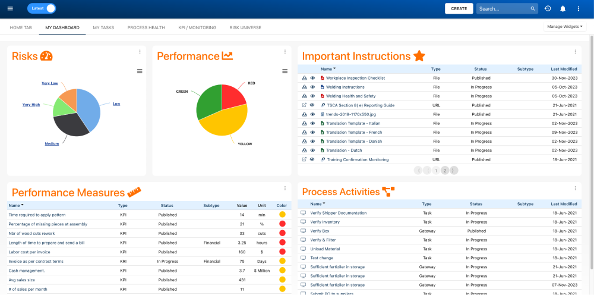Viewport: 594px width, 295px height.
Task: Download Workplace Inspection Checklist file
Action: pos(304,78)
